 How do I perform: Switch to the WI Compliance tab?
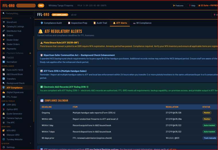pos(142,23)
